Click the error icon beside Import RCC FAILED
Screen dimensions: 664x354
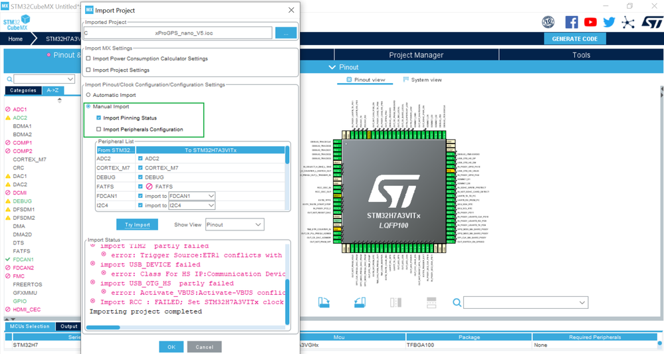point(93,301)
